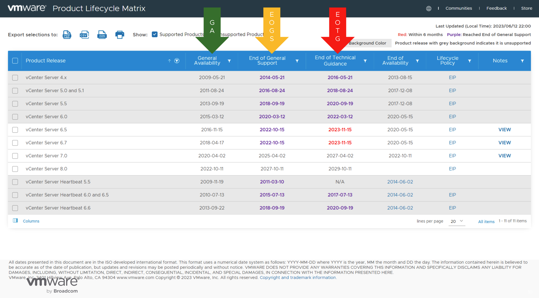This screenshot has height=298, width=539.
Task: Select all rows with header checkbox
Action: 15,61
